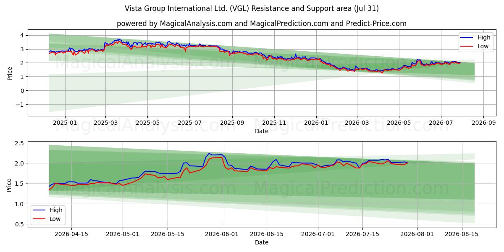Click the bottom chart 'Date' axis label
The height and width of the screenshot is (252, 504).
click(262, 242)
